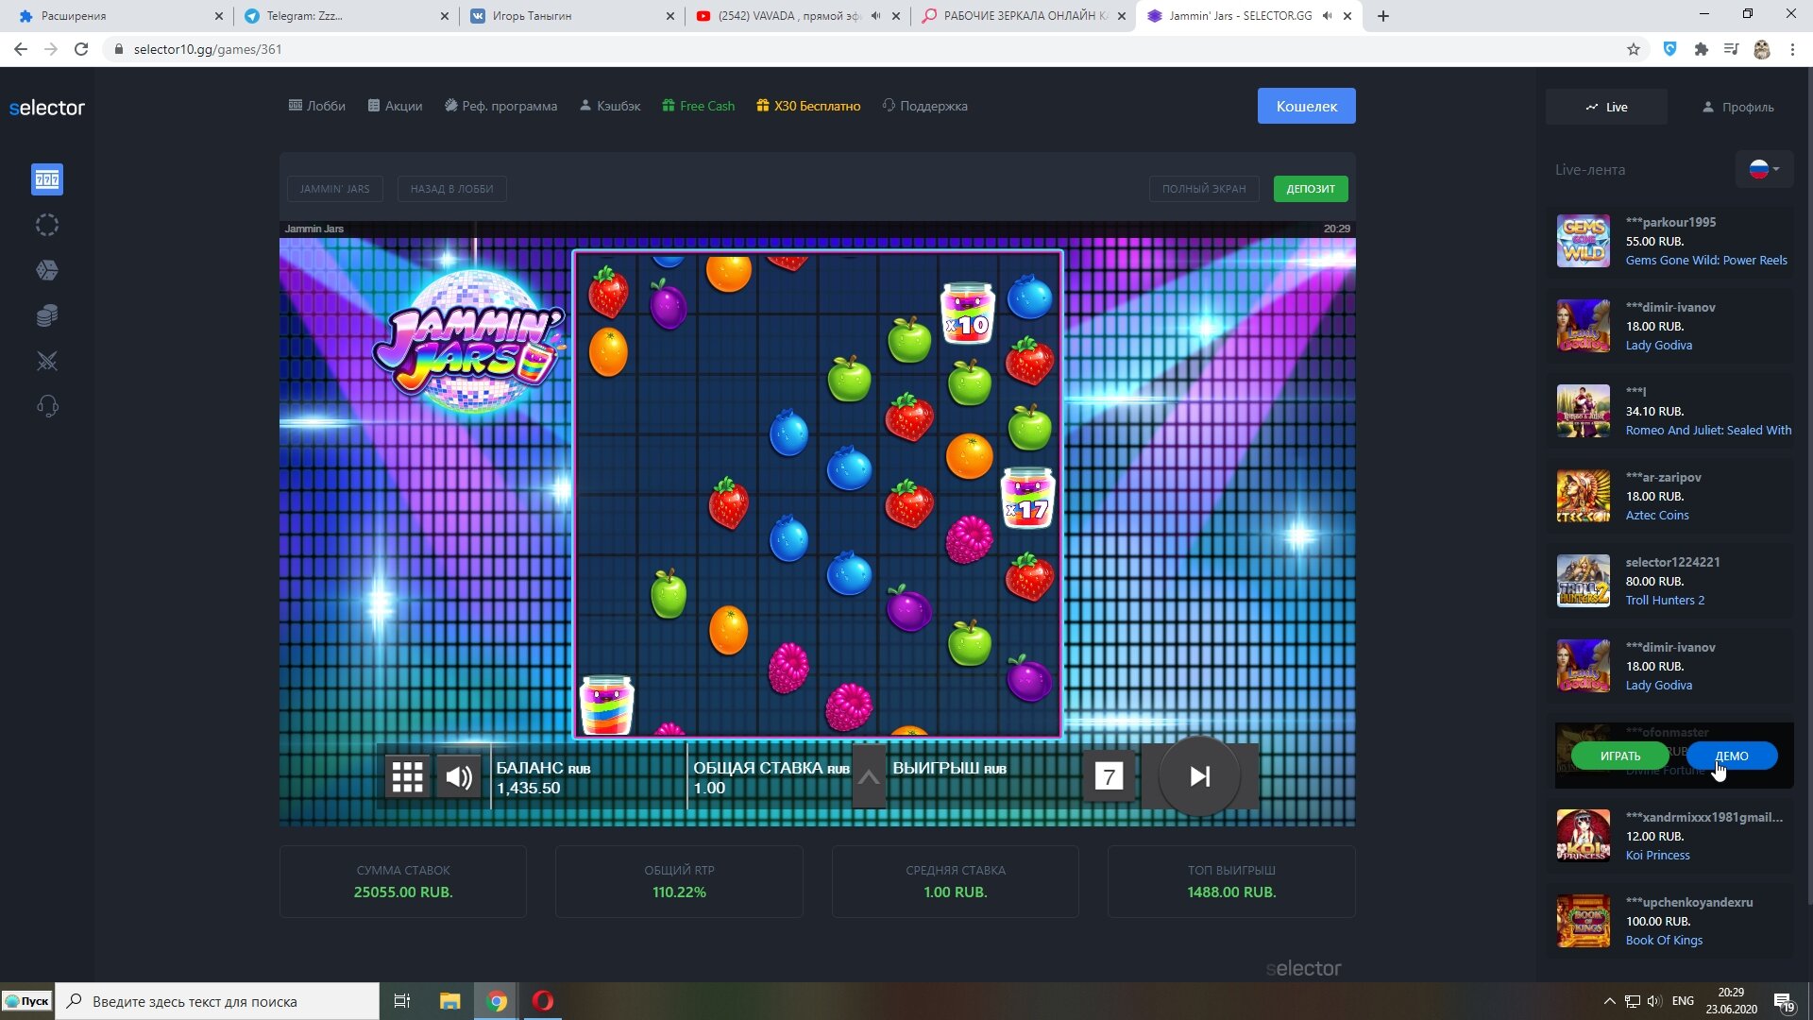Expand the total bet arrow selector

(869, 777)
